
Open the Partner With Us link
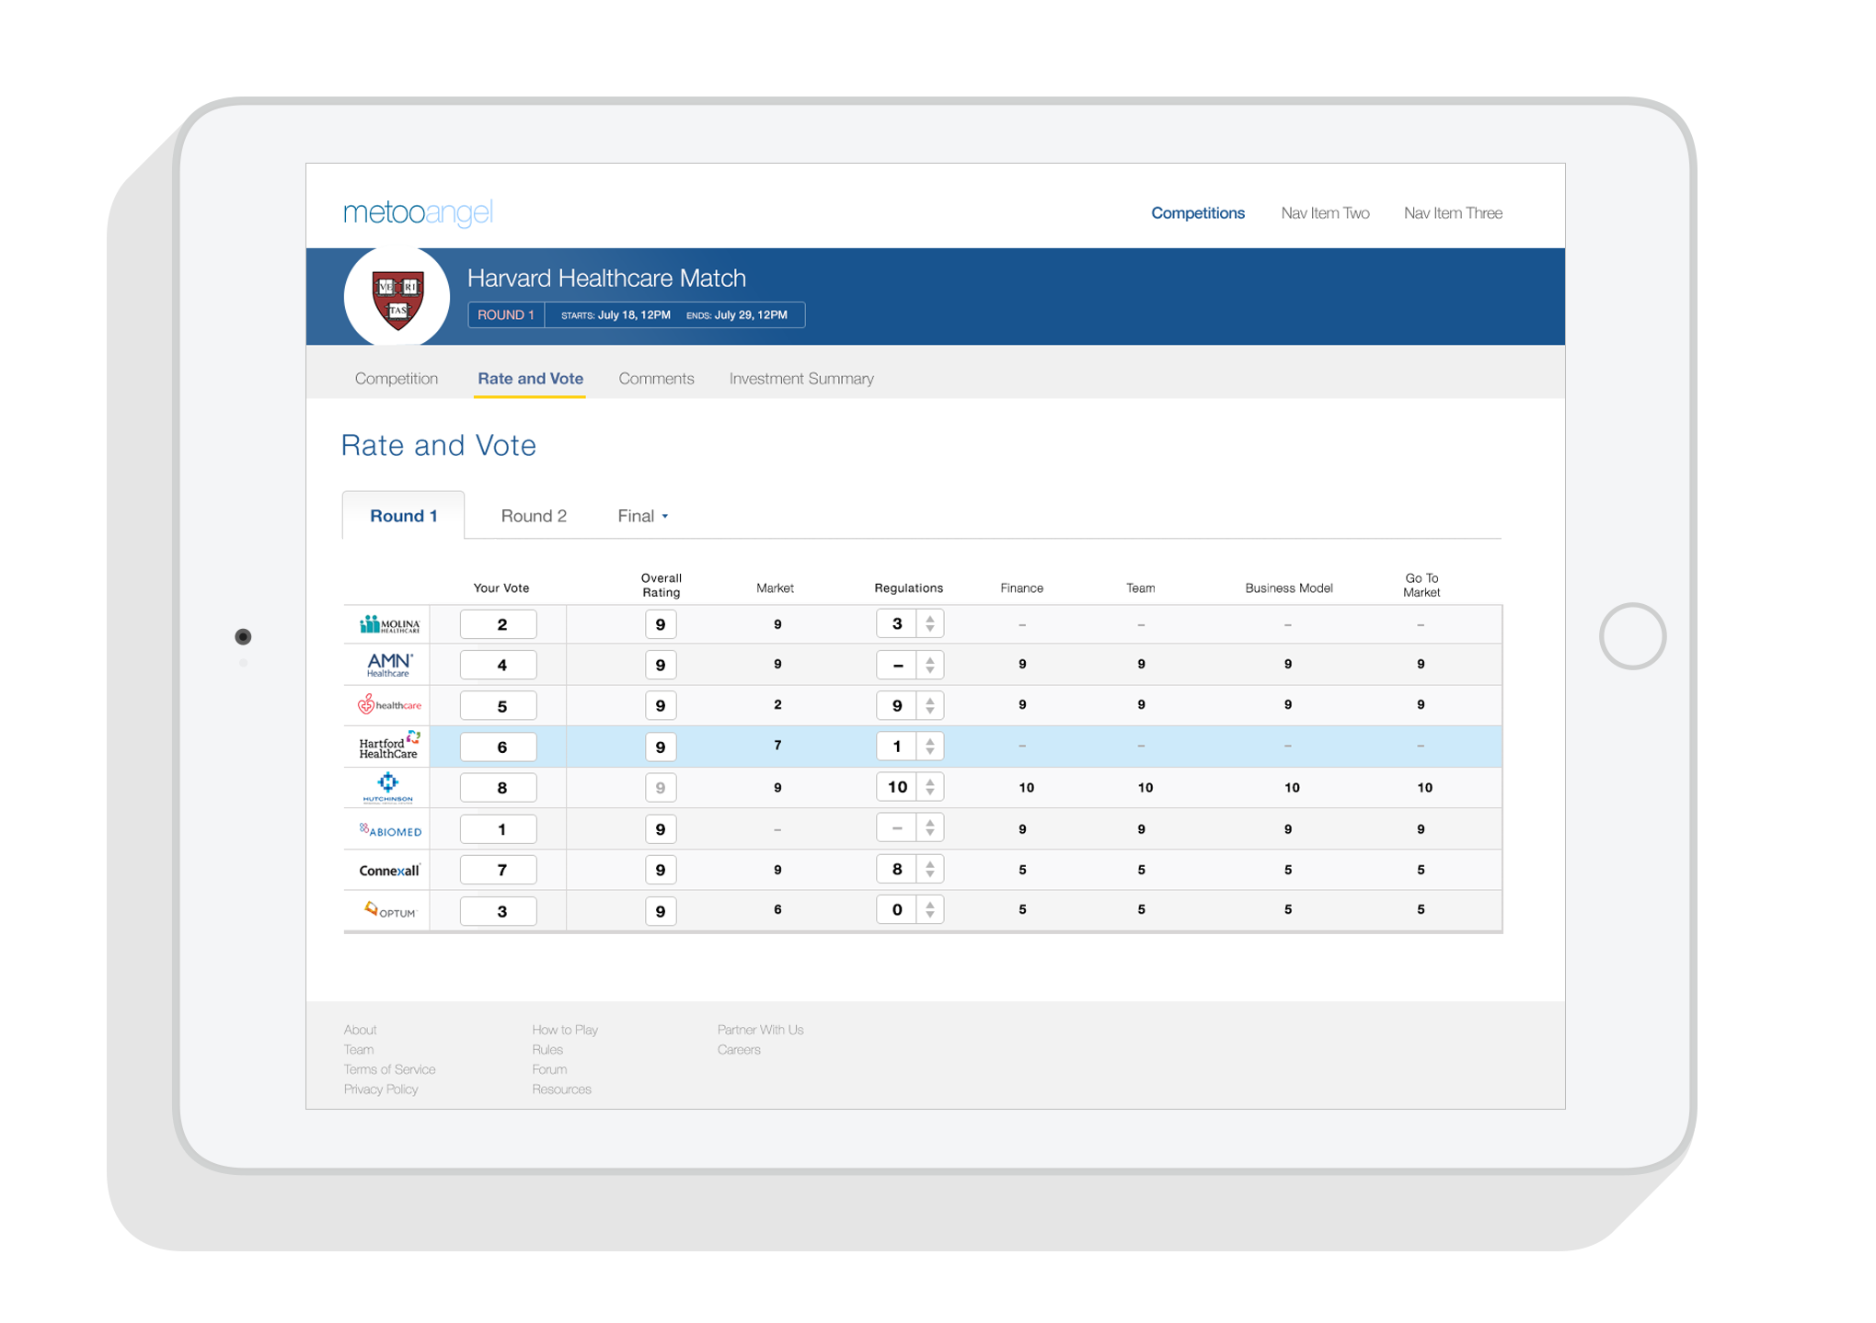(760, 1030)
